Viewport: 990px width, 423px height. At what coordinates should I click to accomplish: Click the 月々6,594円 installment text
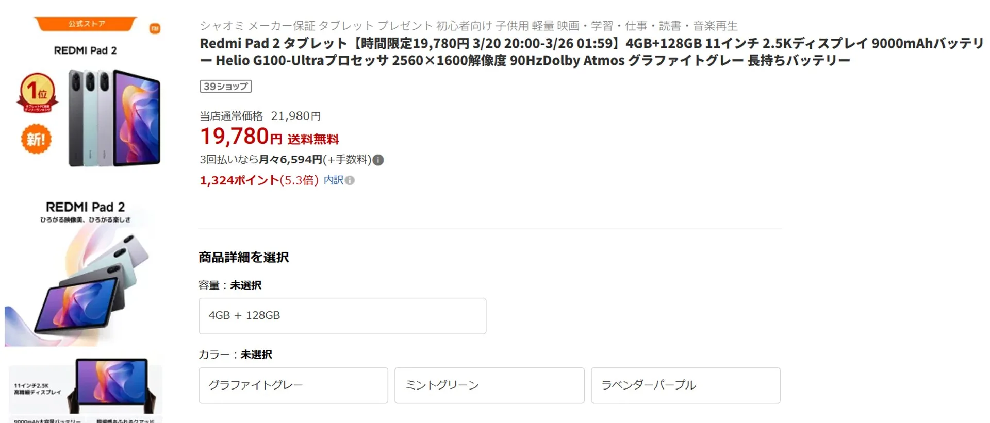(290, 160)
